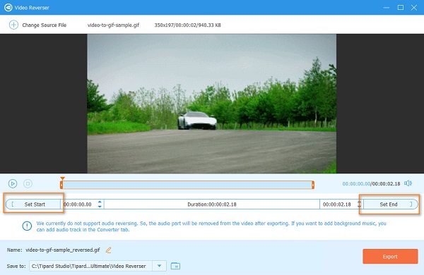The height and width of the screenshot is (275, 424).
Task: Export the reversed GIF
Action: [x=390, y=257]
